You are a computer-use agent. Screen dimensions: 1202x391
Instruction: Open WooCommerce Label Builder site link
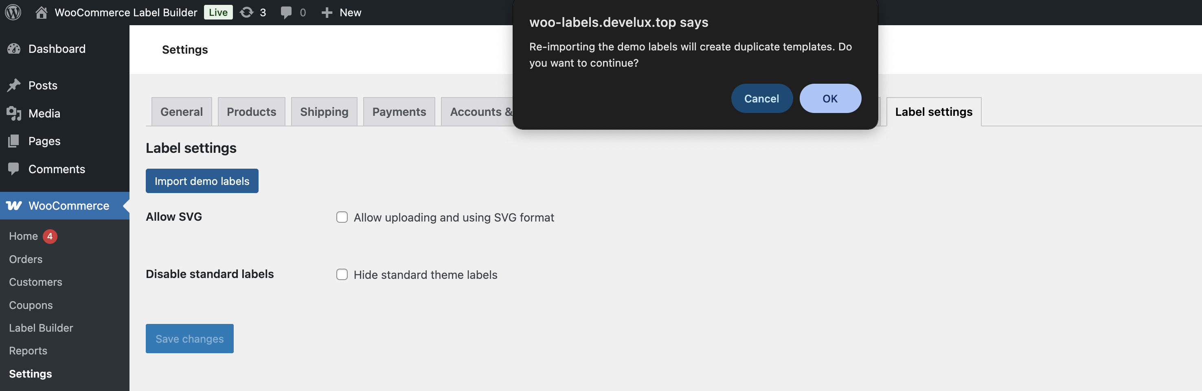pos(126,13)
